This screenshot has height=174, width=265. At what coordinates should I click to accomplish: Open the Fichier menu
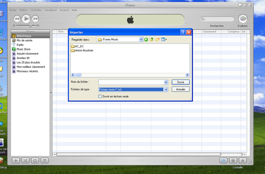click(13, 10)
